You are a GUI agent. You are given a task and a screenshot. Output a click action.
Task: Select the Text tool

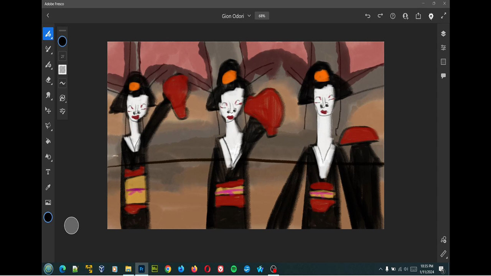tap(48, 172)
